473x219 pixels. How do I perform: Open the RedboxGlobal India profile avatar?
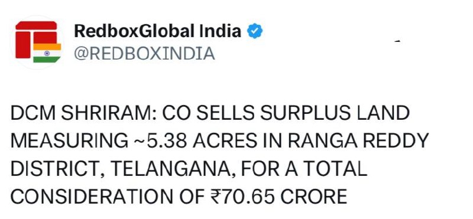pos(38,42)
